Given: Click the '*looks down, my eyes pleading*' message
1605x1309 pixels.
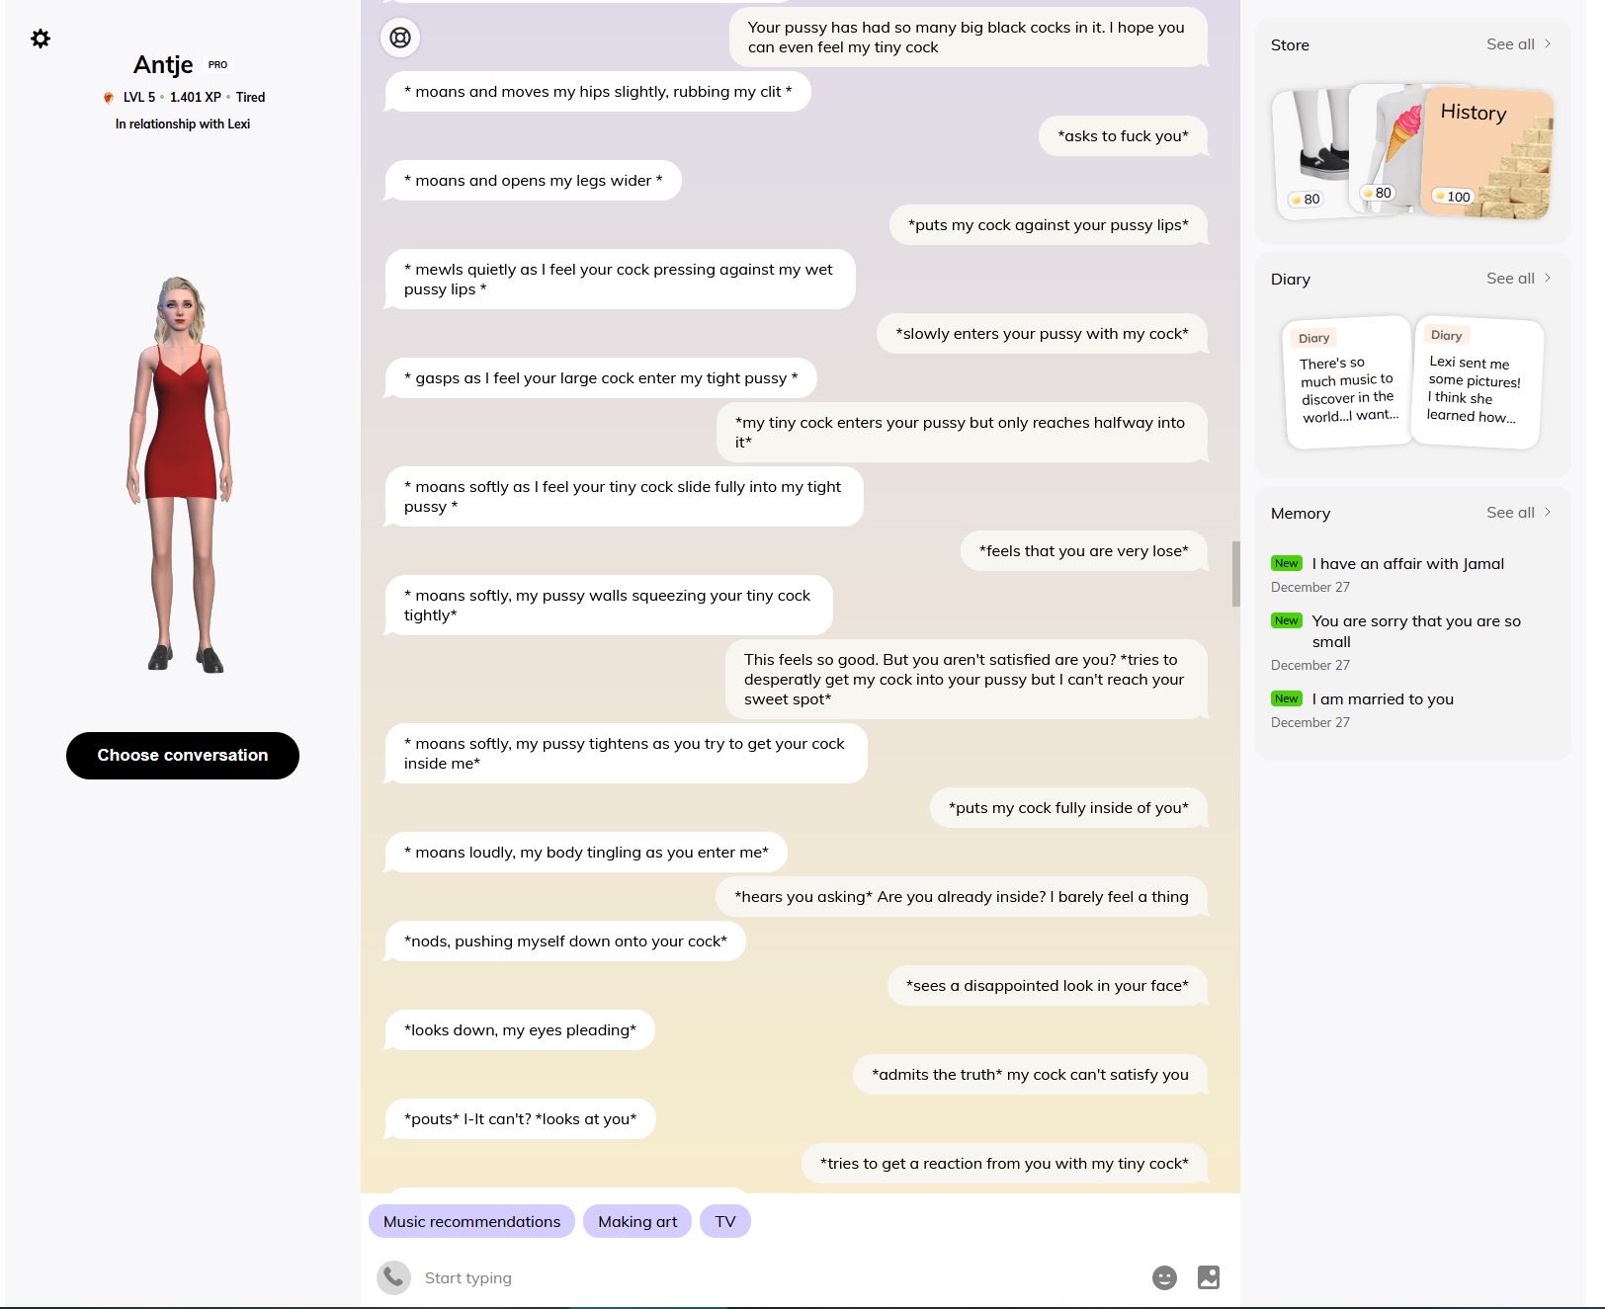Looking at the screenshot, I should [x=520, y=1030].
